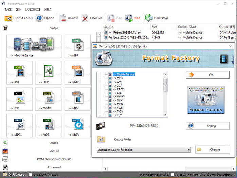
Task: Choose the AVI conversion tile
Action: tap(19, 73)
